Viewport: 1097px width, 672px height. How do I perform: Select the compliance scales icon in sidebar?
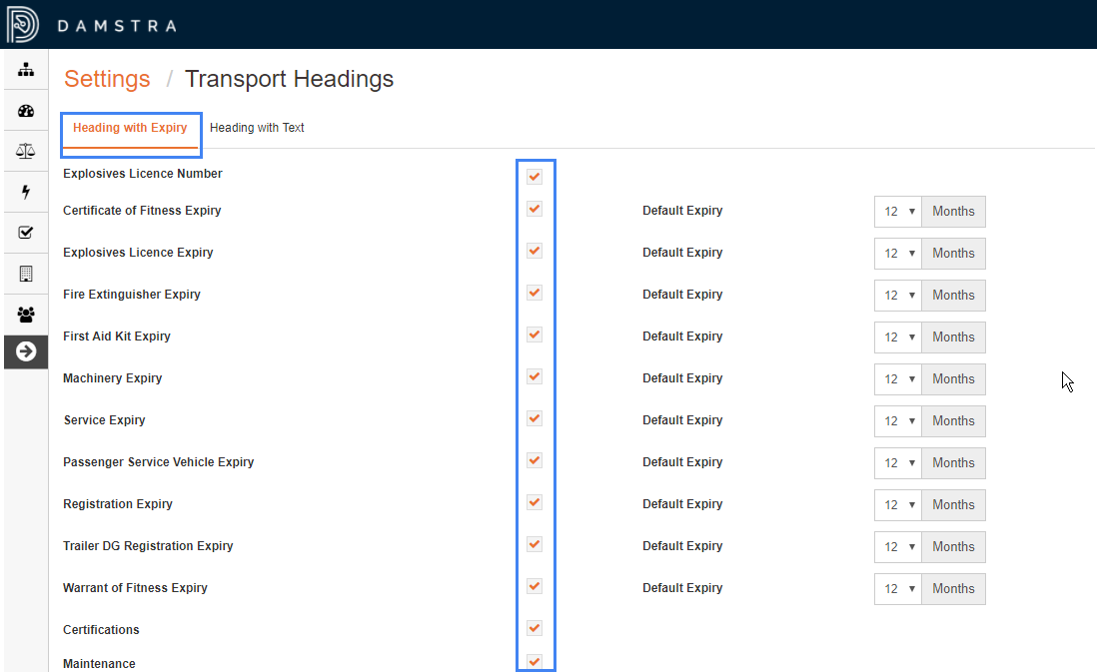(26, 151)
